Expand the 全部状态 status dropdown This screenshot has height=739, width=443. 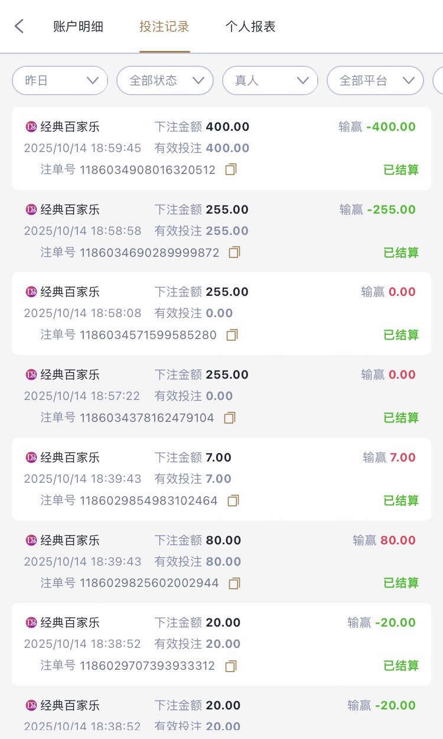click(165, 80)
